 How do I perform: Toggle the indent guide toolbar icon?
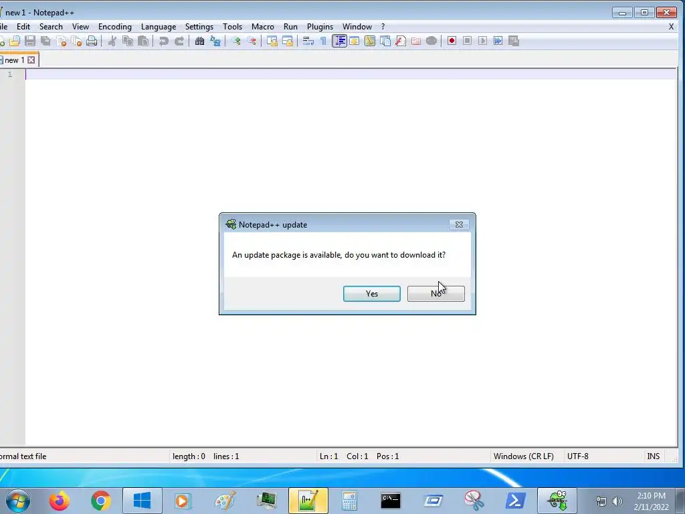pos(339,41)
